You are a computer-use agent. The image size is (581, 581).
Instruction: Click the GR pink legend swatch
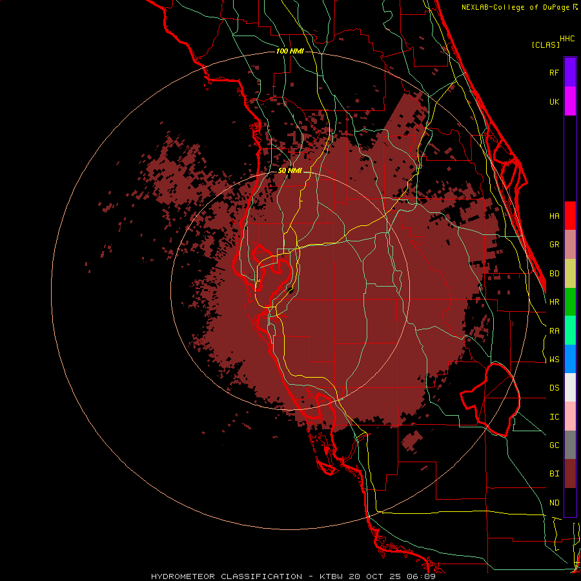coord(570,244)
